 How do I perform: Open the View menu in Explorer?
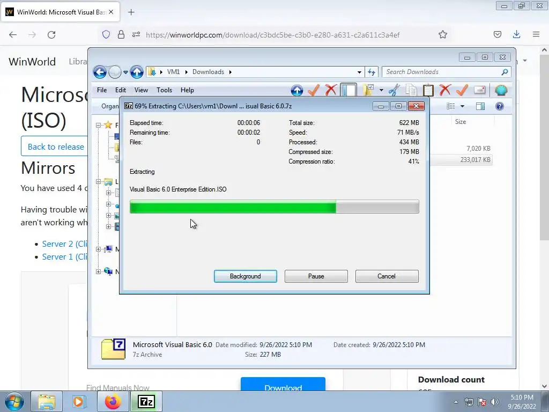(x=141, y=90)
